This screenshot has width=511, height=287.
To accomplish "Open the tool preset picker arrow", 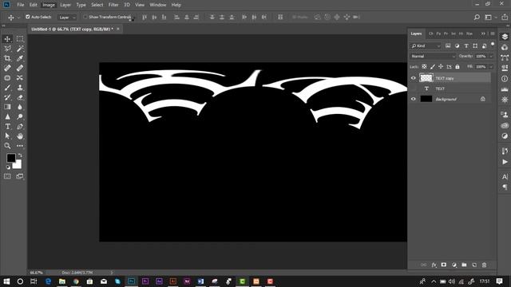I will 18,18.
